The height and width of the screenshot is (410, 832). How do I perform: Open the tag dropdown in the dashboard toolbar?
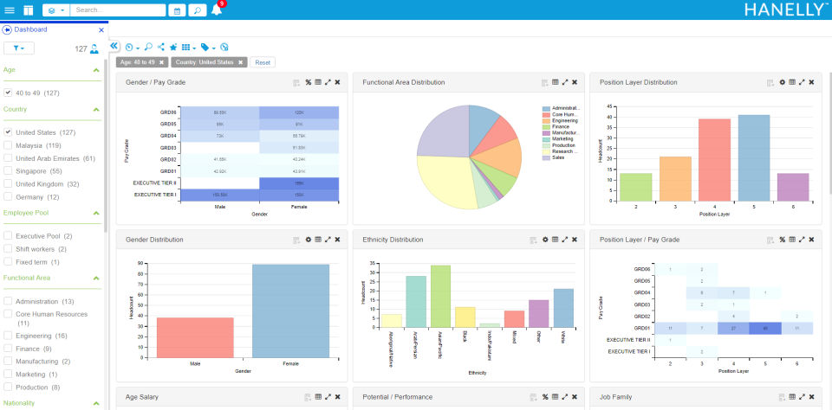point(208,48)
